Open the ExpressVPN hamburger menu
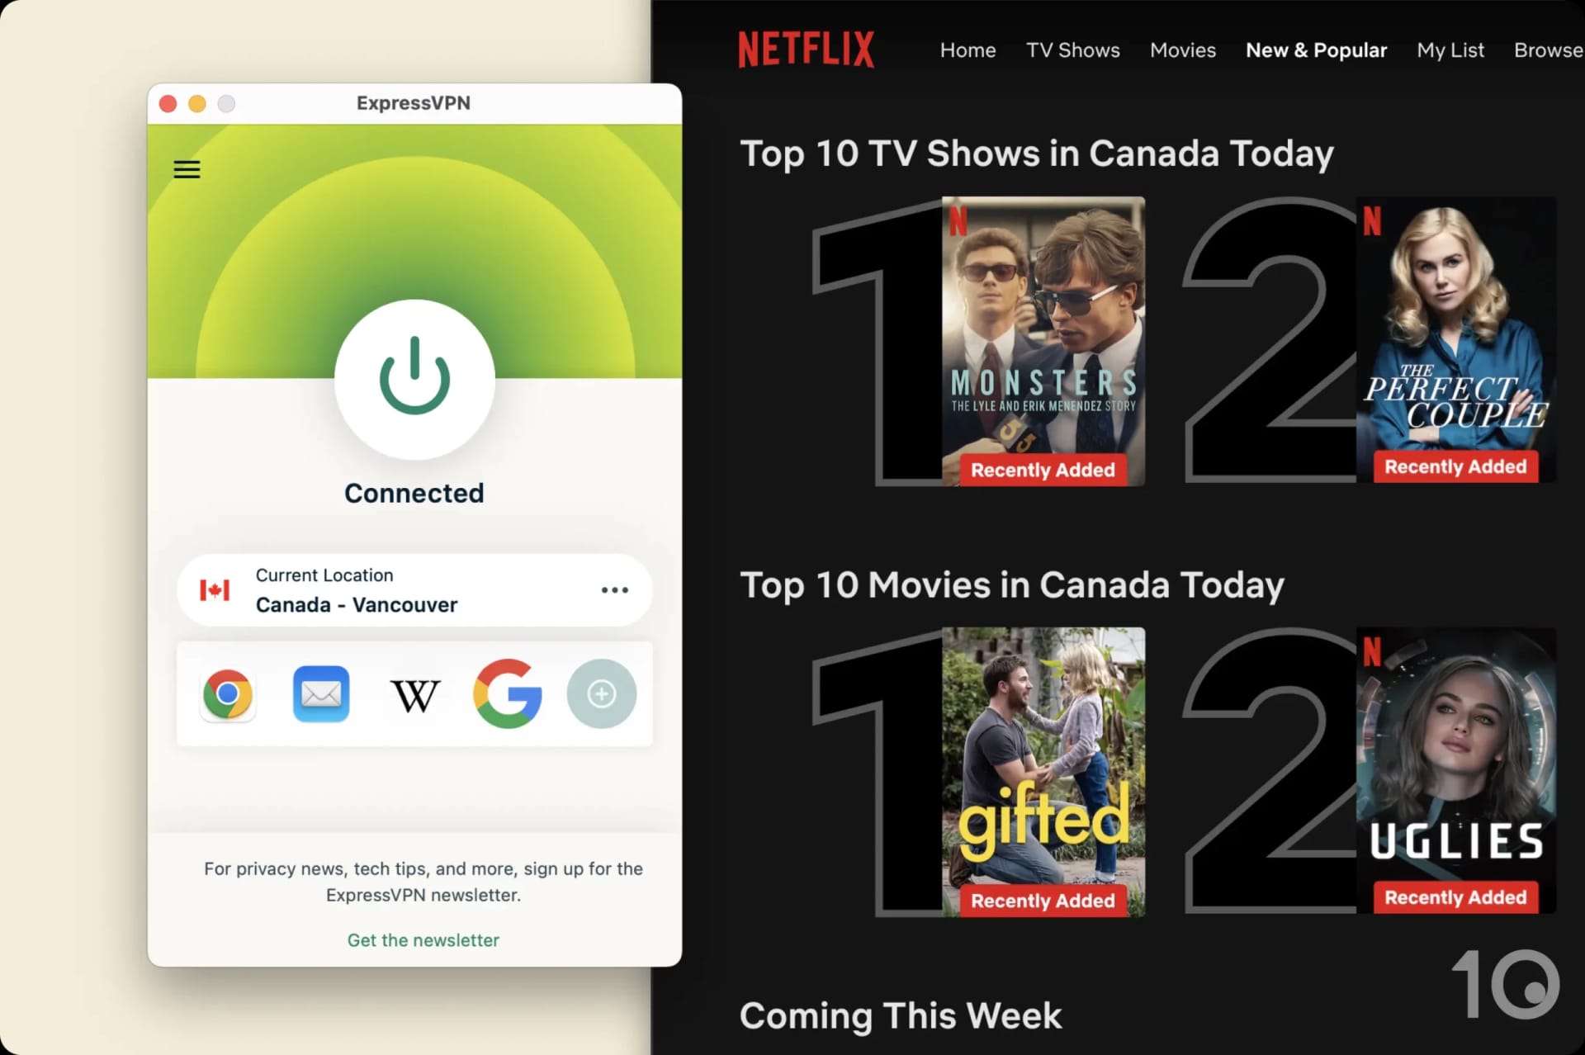 (x=187, y=168)
